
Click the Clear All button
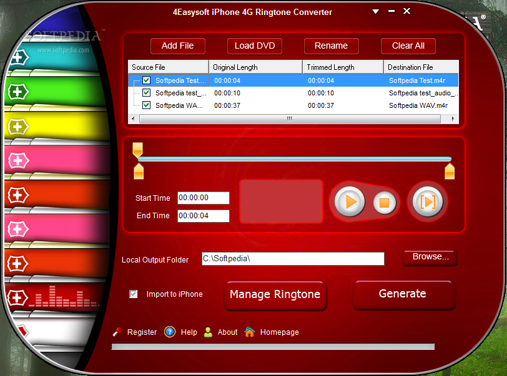click(x=408, y=46)
